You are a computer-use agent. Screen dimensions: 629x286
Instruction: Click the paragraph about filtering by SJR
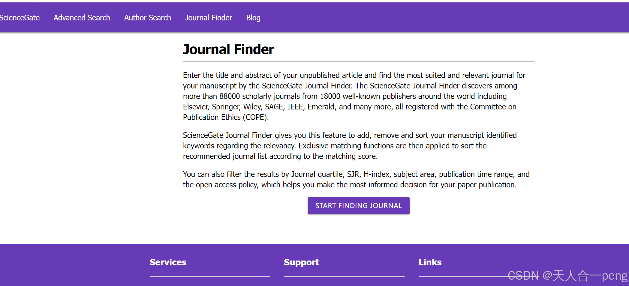pyautogui.click(x=356, y=179)
